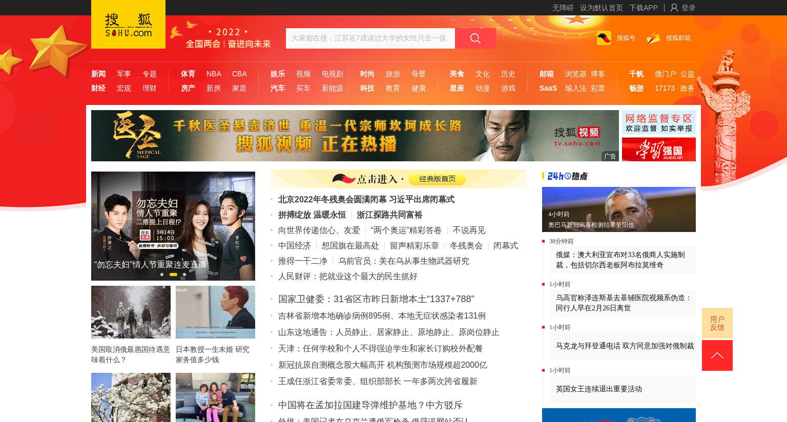787x422 pixels.
Task: Open CBA navigation link
Action: (239, 74)
